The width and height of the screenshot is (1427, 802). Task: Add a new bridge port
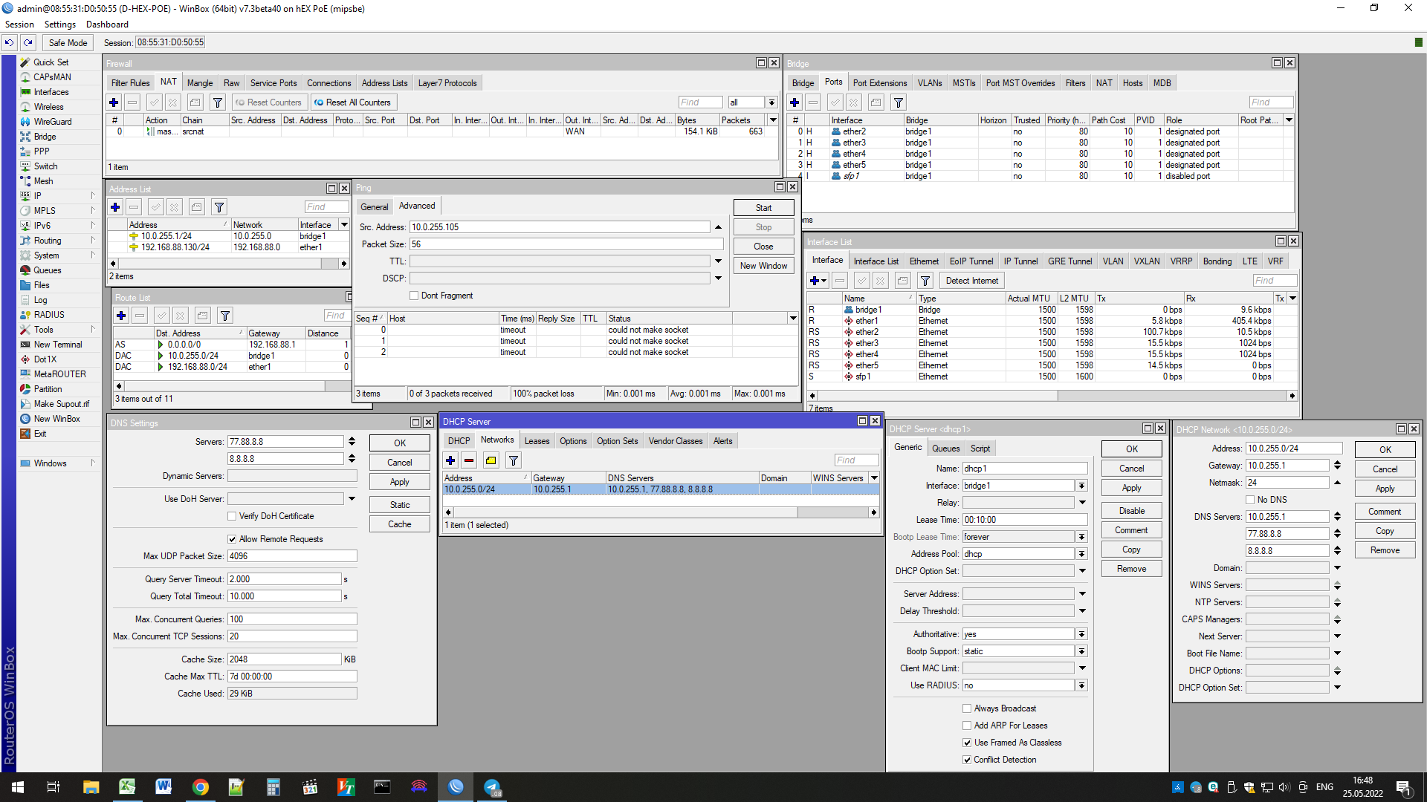tap(795, 102)
